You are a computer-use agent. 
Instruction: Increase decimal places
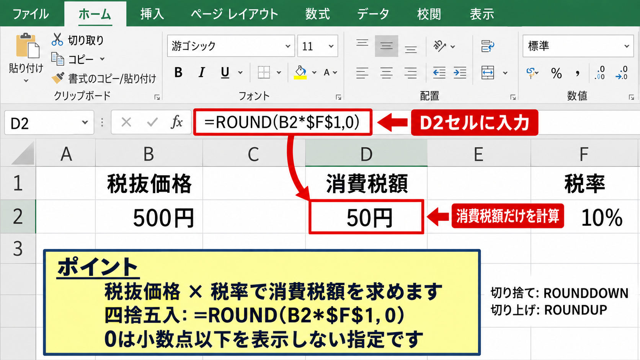point(600,72)
